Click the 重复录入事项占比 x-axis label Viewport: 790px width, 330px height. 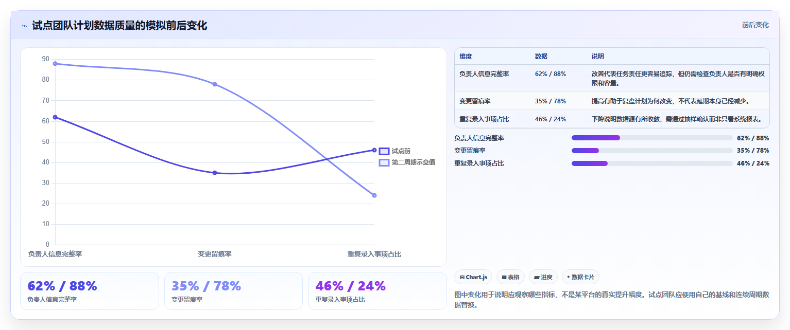[374, 254]
